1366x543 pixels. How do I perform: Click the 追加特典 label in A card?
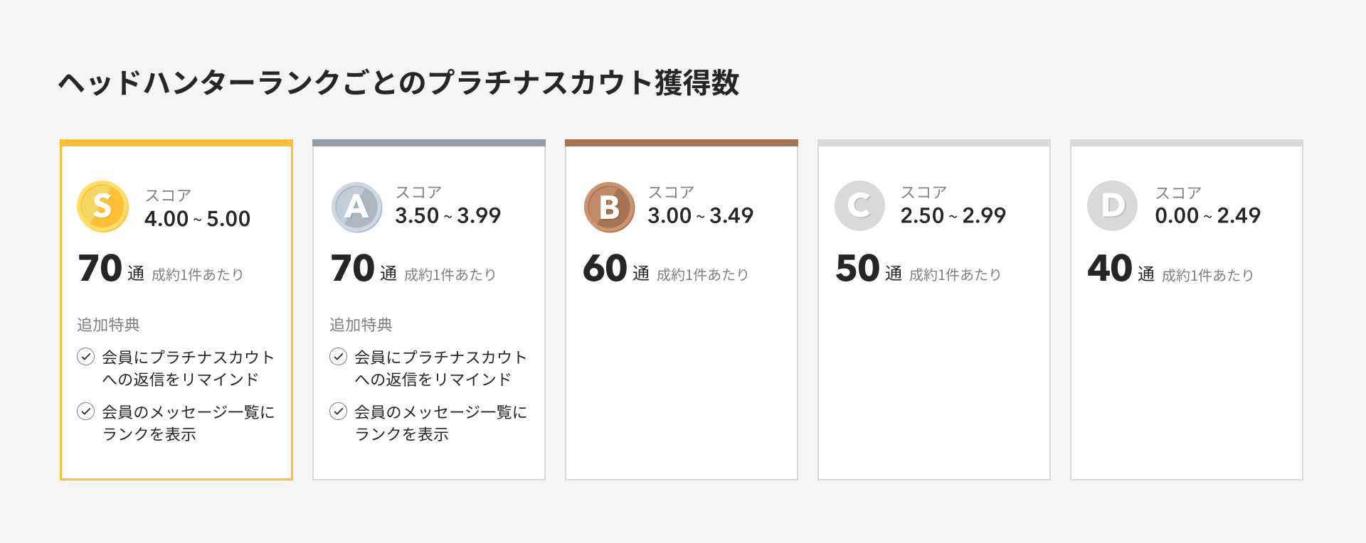click(x=361, y=325)
